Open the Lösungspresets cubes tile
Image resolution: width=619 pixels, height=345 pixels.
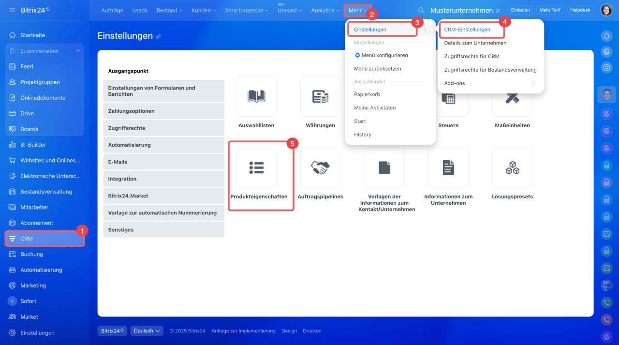point(513,168)
